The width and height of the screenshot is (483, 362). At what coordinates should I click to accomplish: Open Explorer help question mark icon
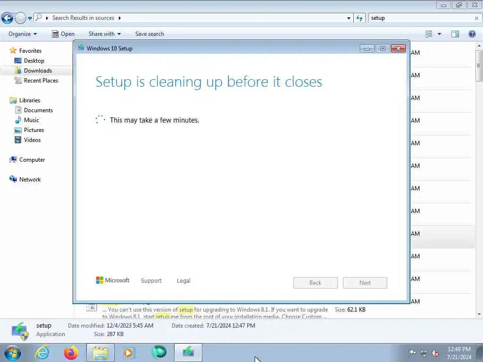click(x=472, y=34)
